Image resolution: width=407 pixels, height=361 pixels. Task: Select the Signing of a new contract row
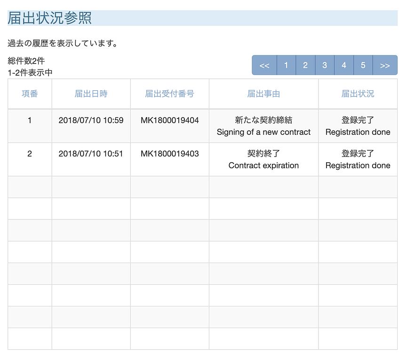[x=263, y=126]
